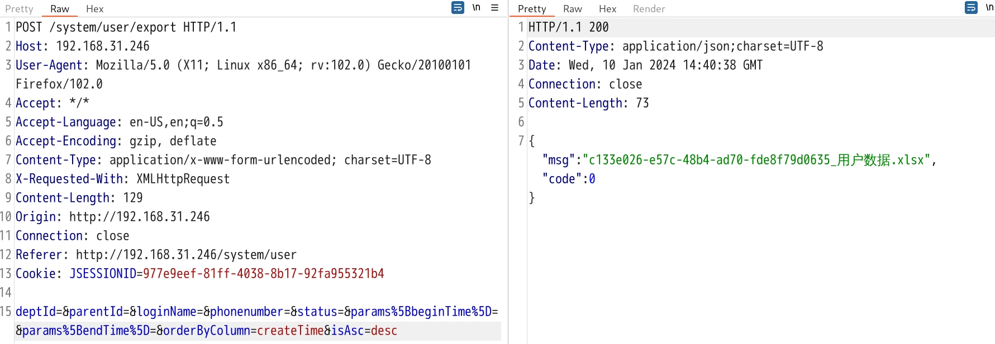This screenshot has height=344, width=995.
Task: Switch response view to Raw tab
Action: coord(572,9)
